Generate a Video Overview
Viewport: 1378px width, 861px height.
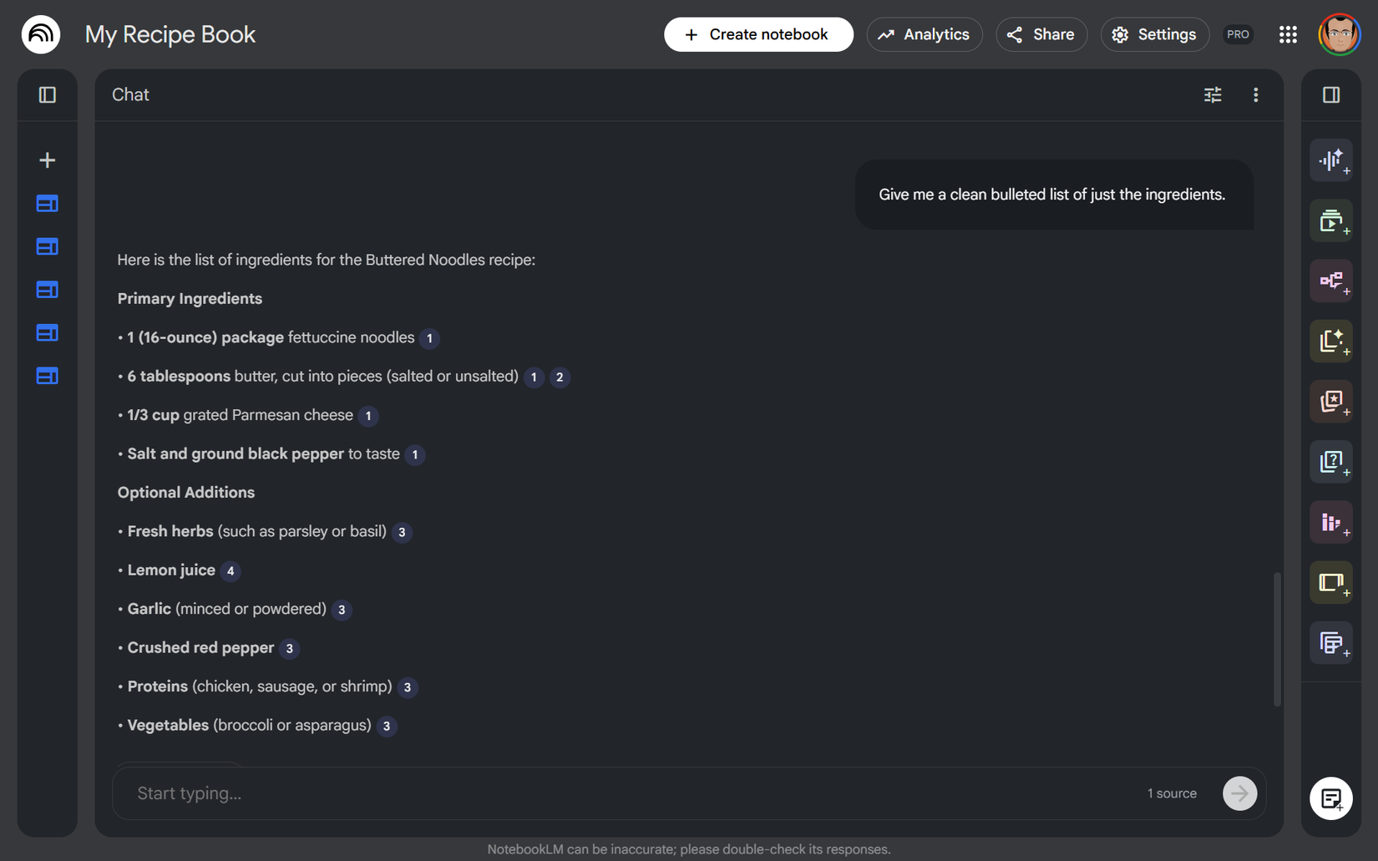(1331, 220)
